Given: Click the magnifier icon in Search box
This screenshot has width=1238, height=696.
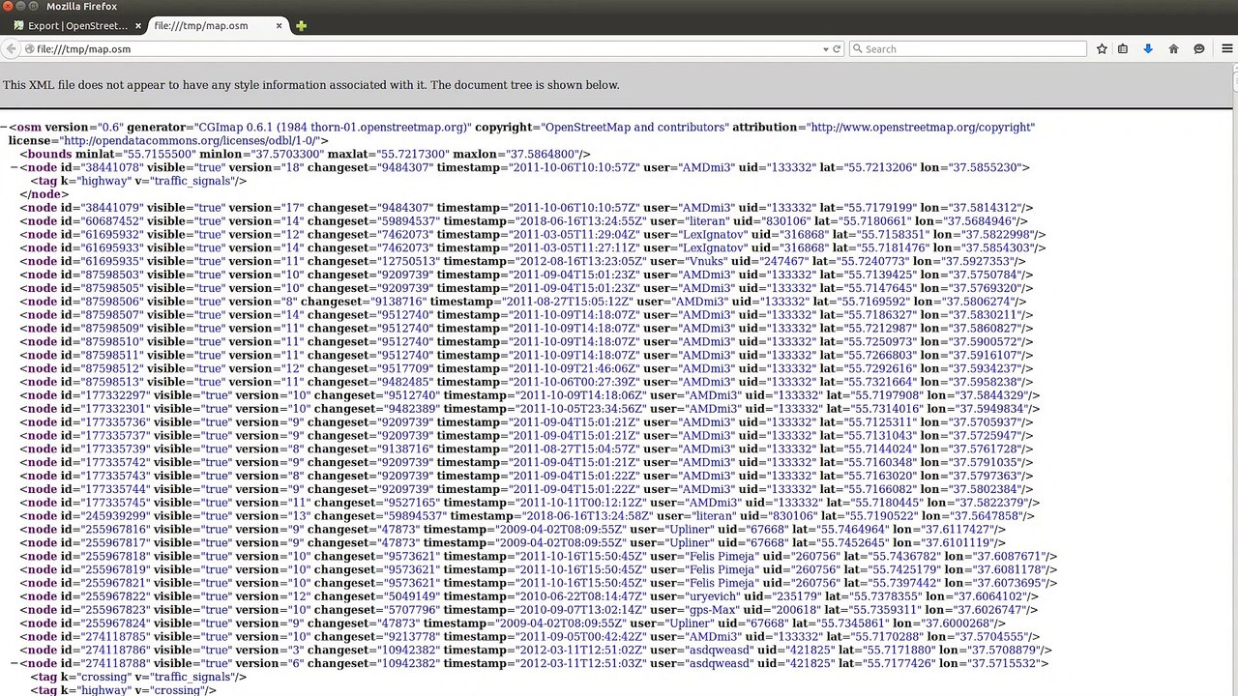Looking at the screenshot, I should (857, 49).
